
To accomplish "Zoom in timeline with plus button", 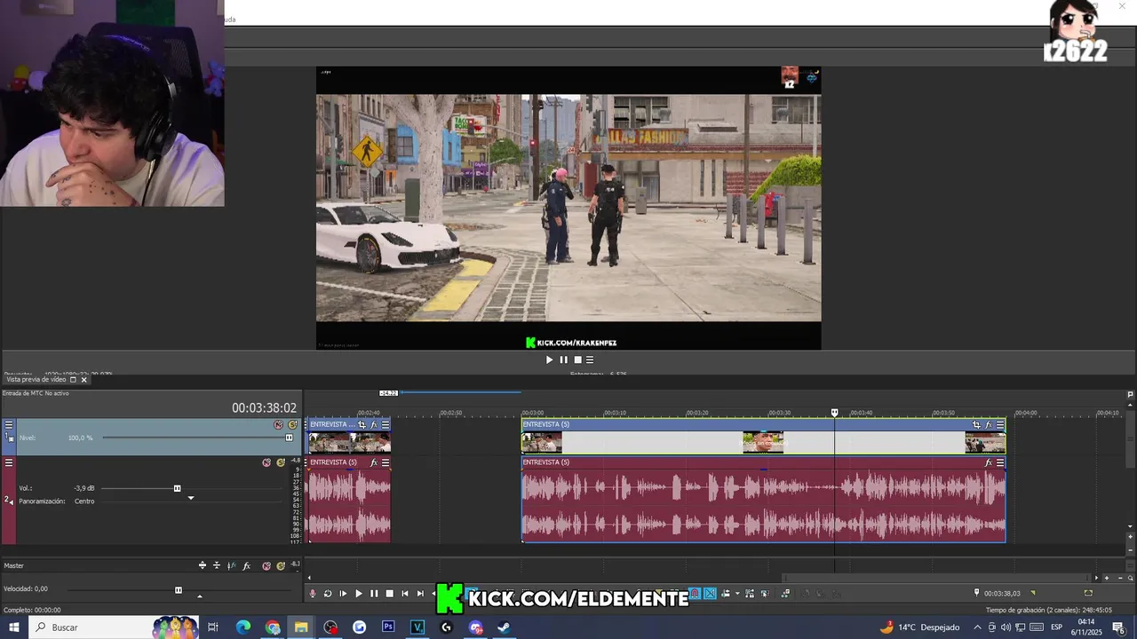I will coord(1106,578).
